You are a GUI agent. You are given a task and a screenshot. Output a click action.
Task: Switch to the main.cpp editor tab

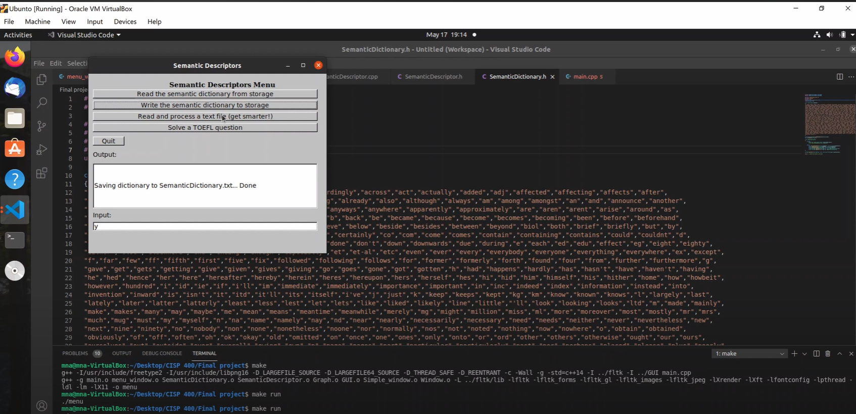585,77
